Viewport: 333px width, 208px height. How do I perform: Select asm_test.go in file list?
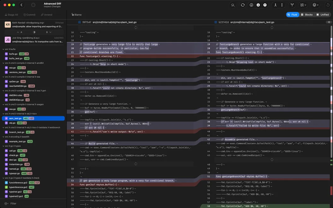[33, 118]
